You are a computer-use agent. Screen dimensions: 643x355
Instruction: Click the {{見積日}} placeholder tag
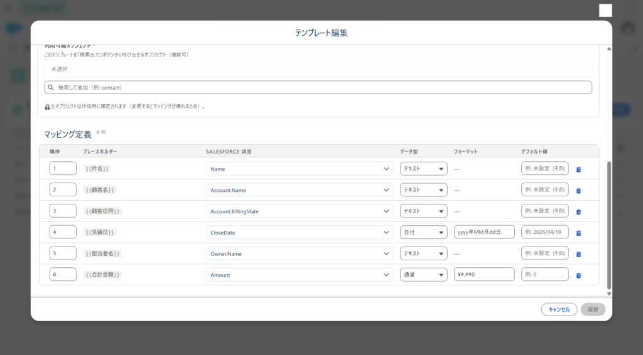100,233
